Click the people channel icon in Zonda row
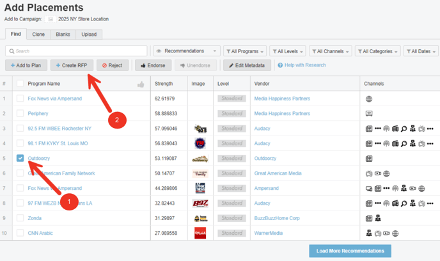Screen dimensions: 440x261 [x=378, y=218]
